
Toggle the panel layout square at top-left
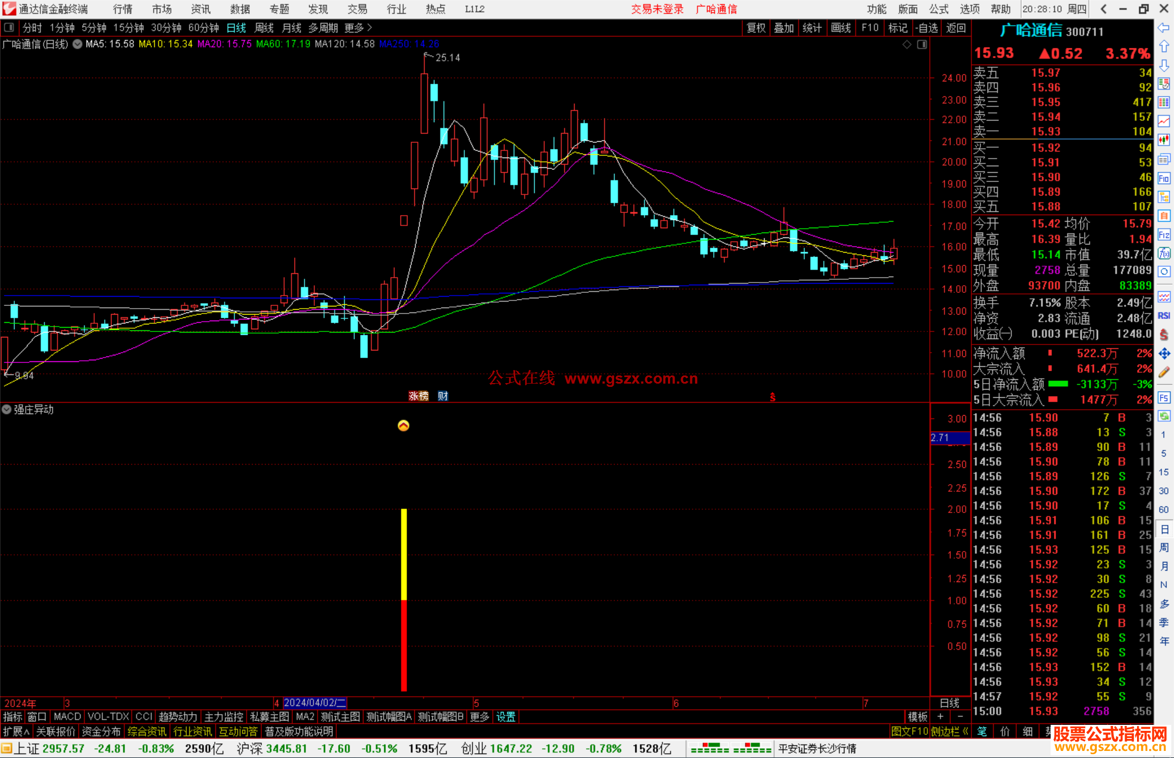pyautogui.click(x=9, y=27)
